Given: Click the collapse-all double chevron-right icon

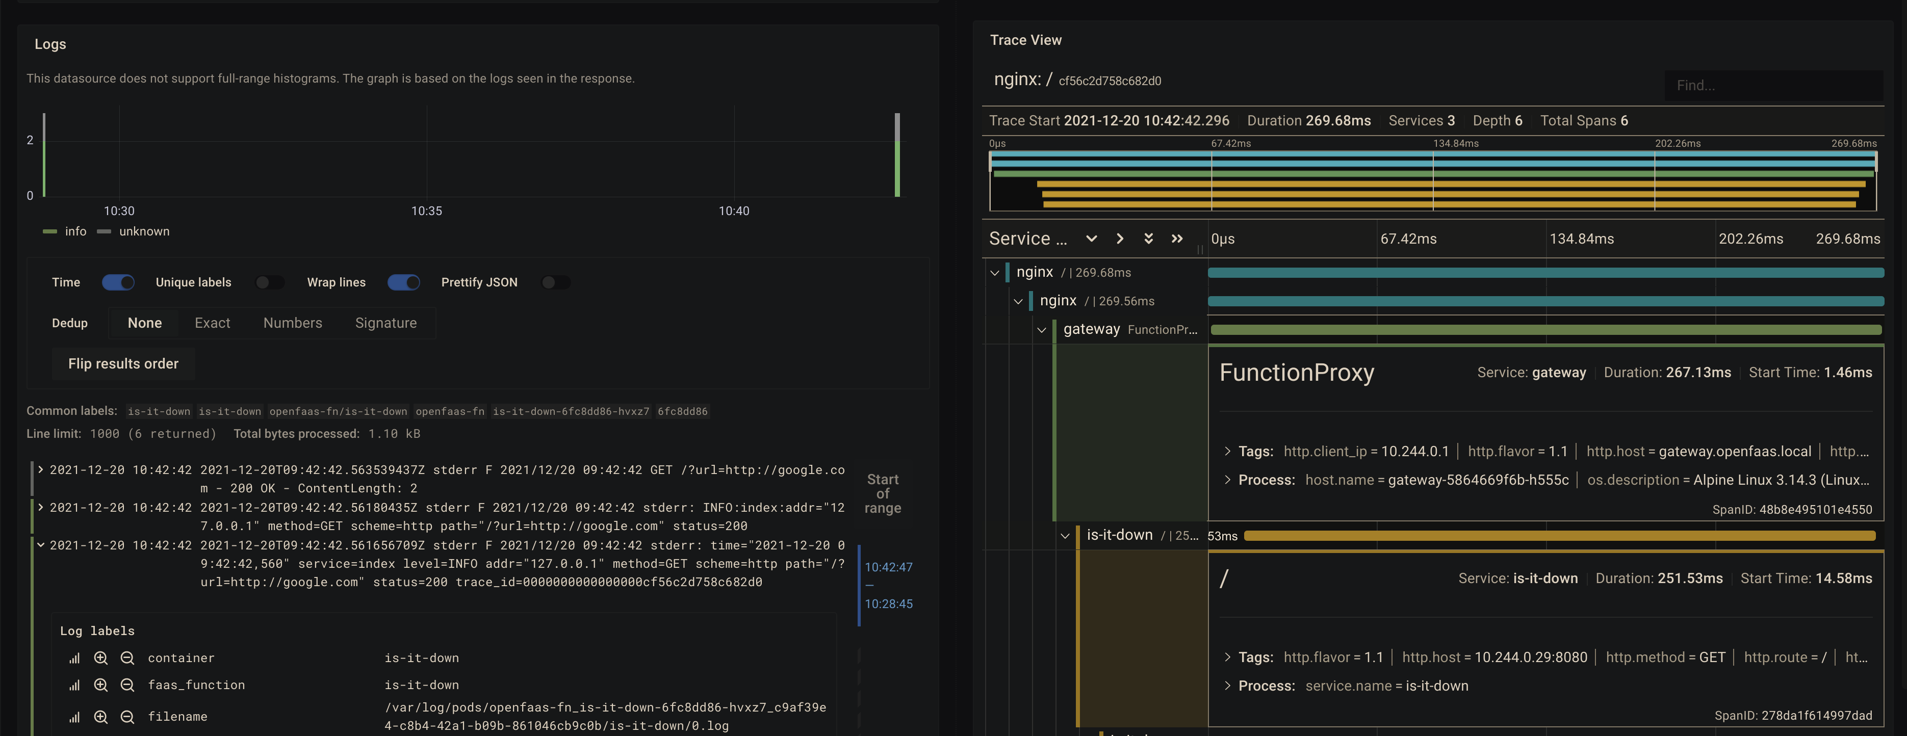Looking at the screenshot, I should pos(1177,239).
